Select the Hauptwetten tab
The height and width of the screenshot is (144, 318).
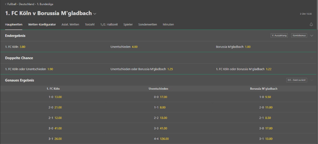point(14,24)
